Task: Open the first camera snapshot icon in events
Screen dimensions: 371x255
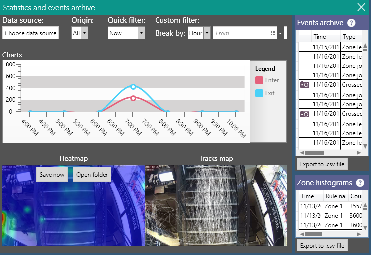Action: (305, 85)
